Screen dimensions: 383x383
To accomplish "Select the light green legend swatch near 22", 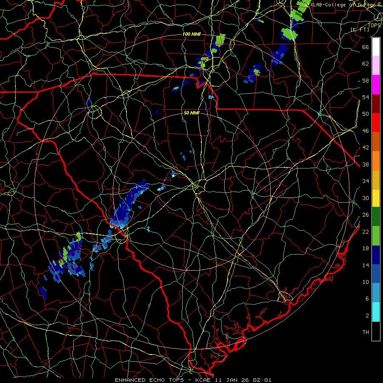I will coord(376,236).
